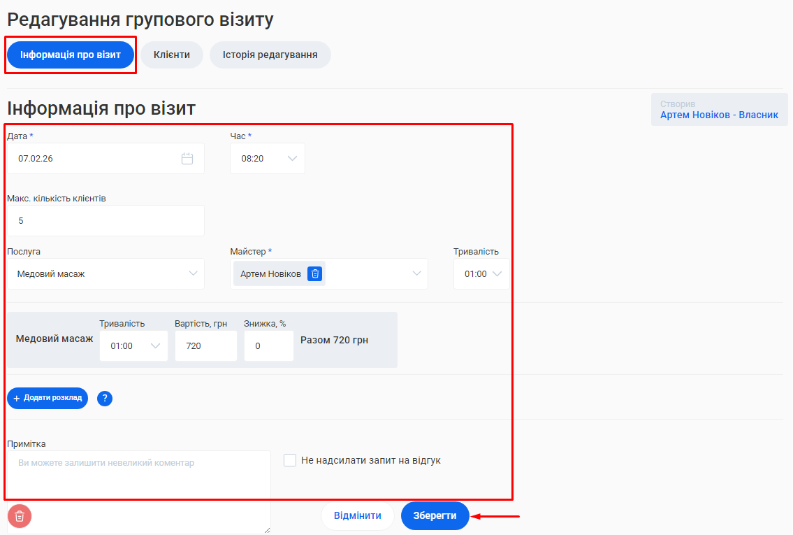Click the Відмінити button
This screenshot has width=793, height=535.
click(x=358, y=516)
